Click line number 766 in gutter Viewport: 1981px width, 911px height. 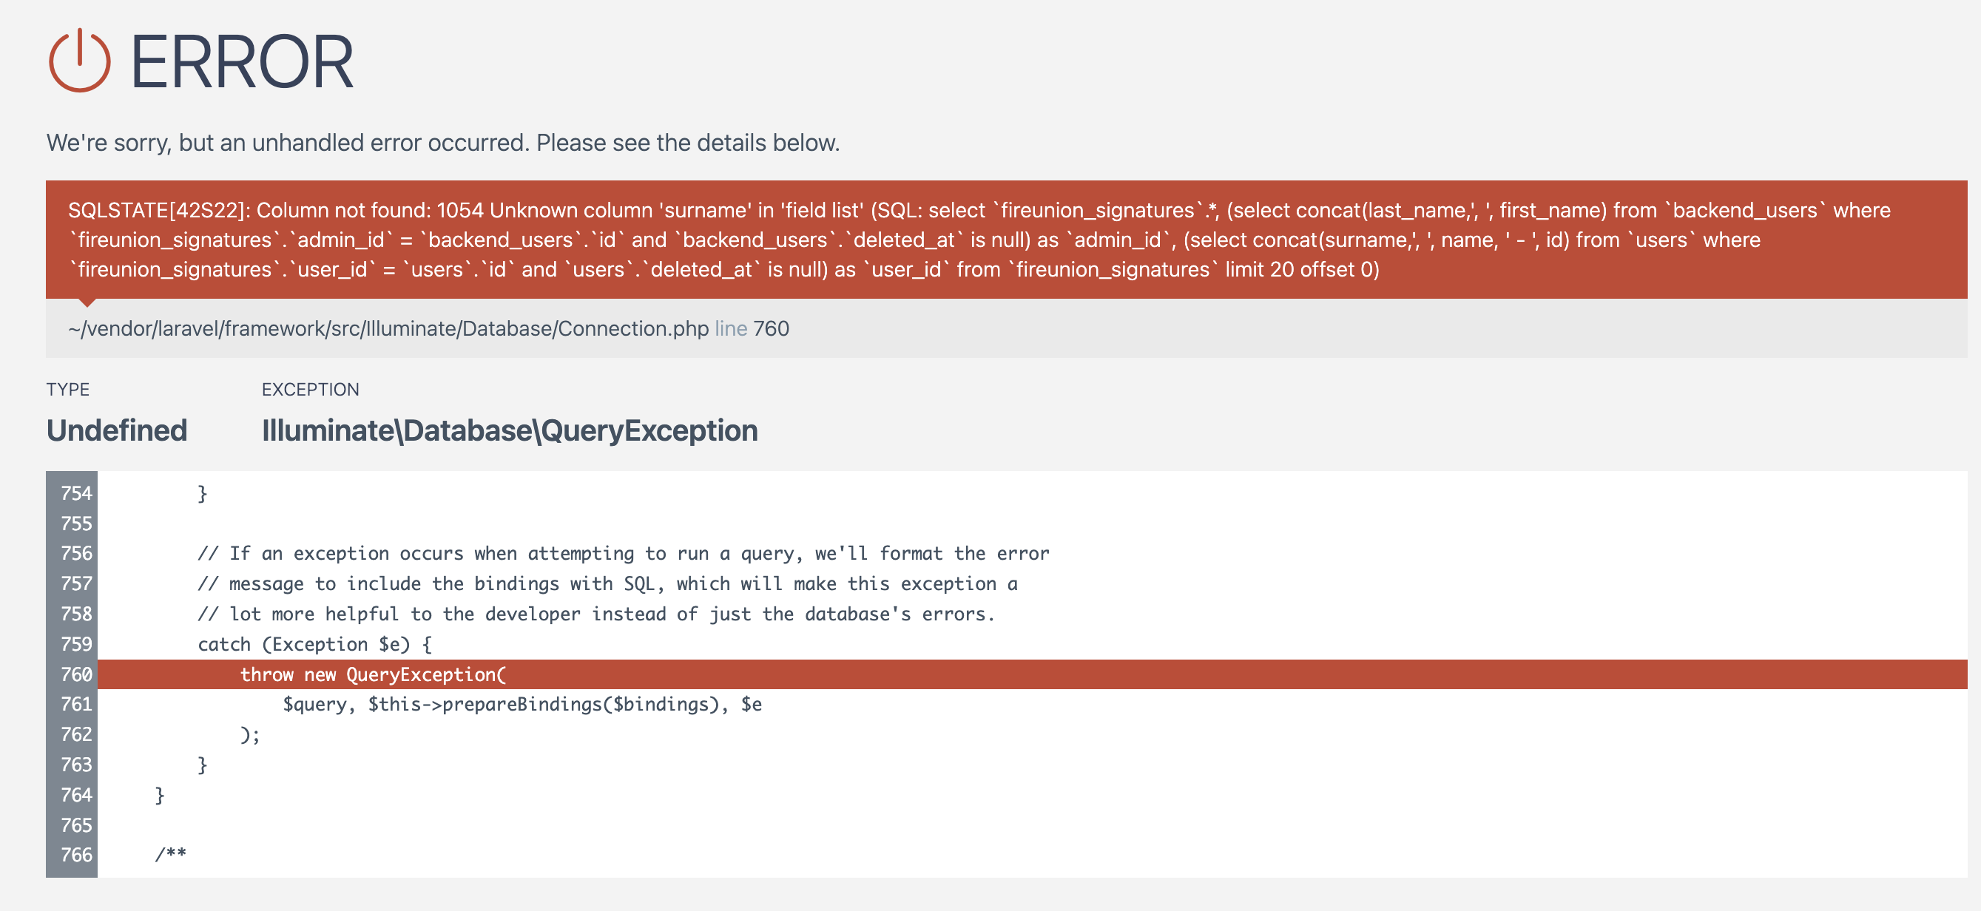pos(75,855)
